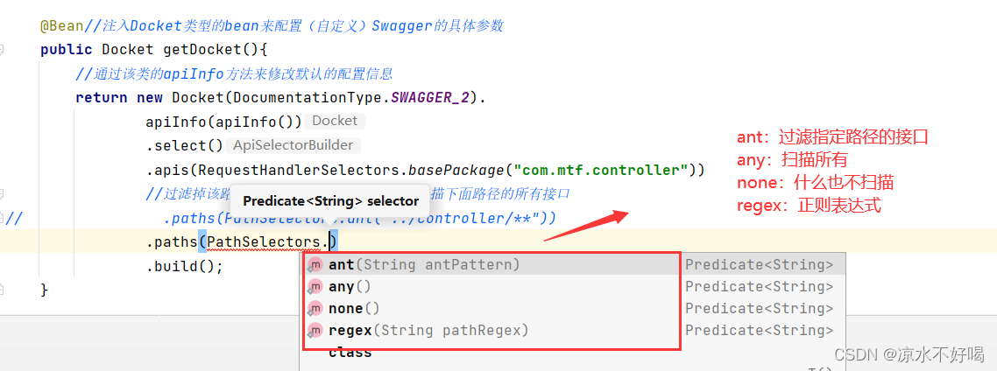Viewport: 997px width, 371px height.
Task: Click fold marker at method closing brace
Action: pyautogui.click(x=4, y=289)
